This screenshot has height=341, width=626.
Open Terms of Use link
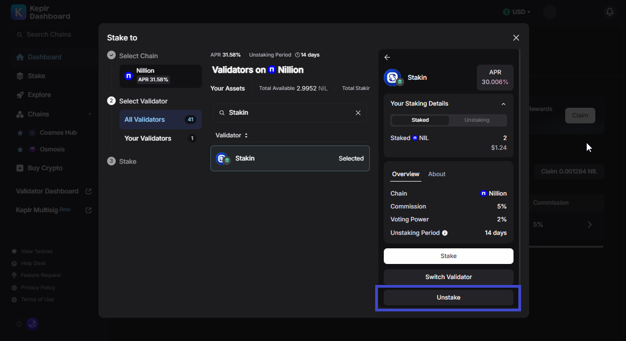click(x=37, y=300)
